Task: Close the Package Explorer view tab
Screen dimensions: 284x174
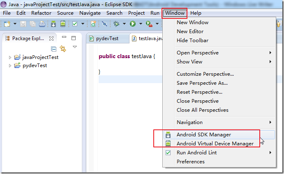Action: tap(51, 38)
